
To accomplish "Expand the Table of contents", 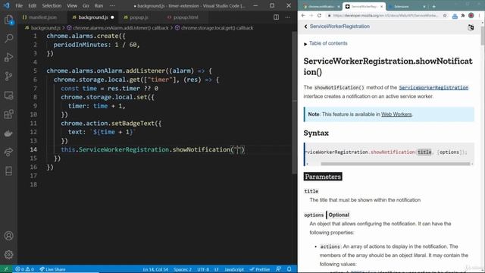I will 325,43.
